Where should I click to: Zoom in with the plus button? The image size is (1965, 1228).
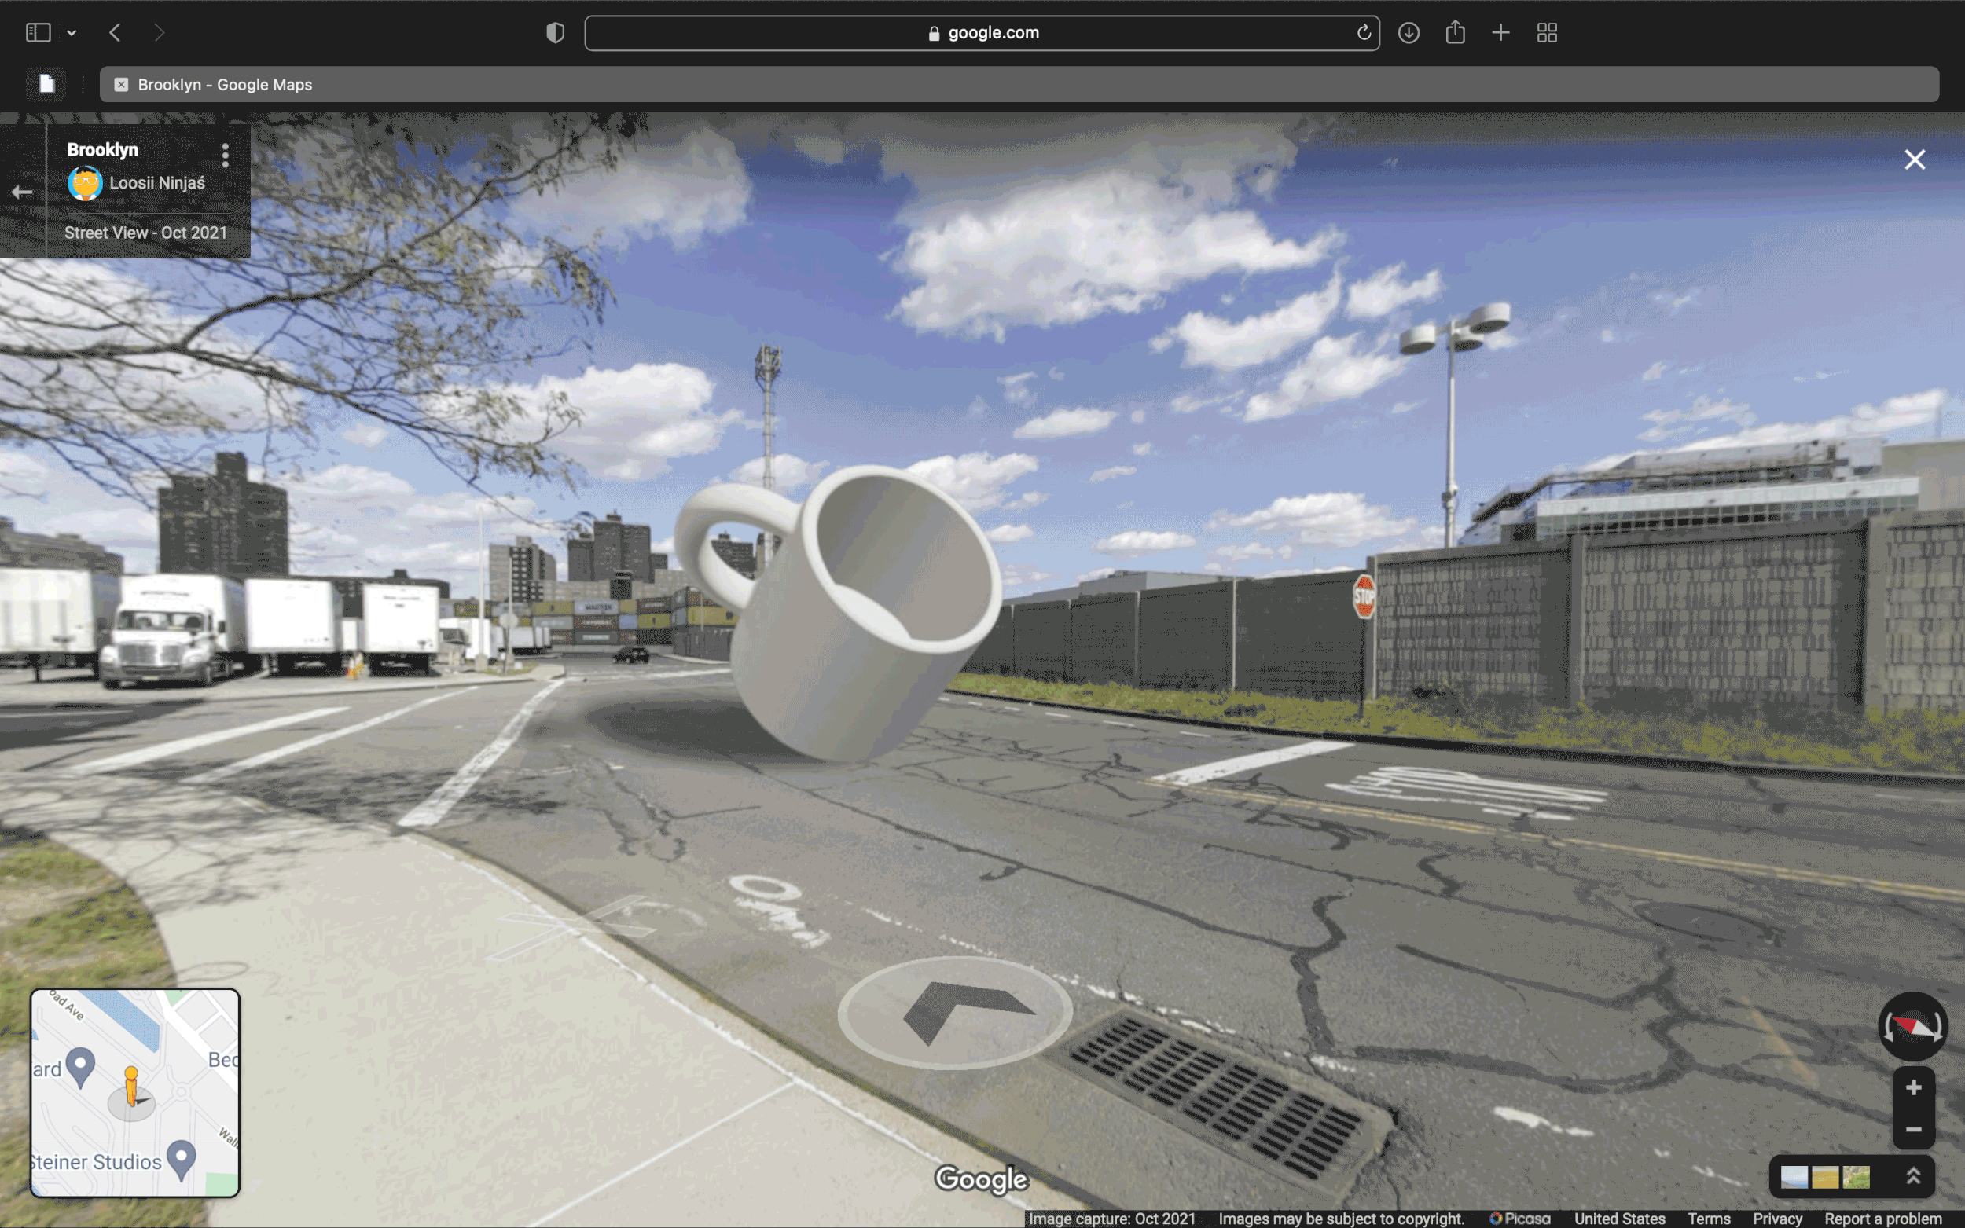pyautogui.click(x=1913, y=1087)
